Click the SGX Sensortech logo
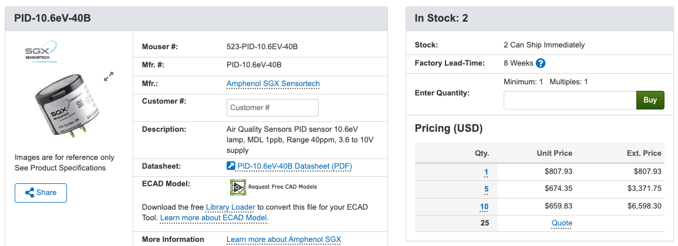 pos(41,52)
